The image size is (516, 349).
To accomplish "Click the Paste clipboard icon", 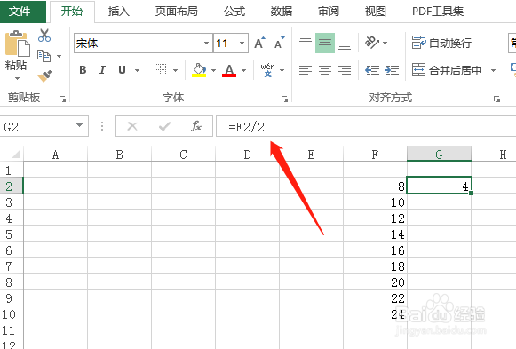I will click(17, 44).
